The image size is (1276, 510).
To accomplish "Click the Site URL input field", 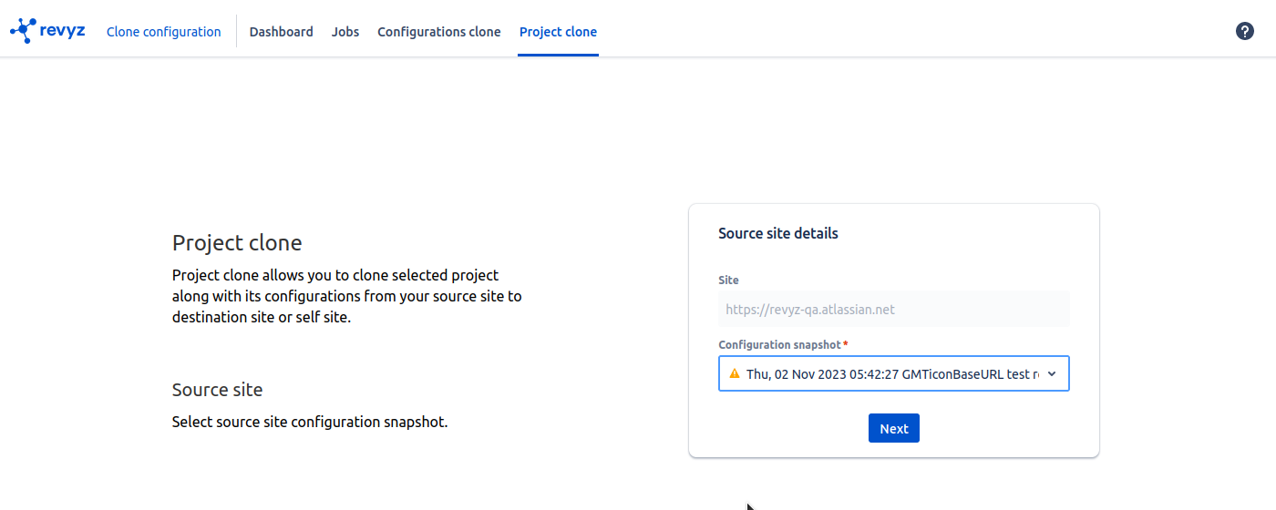I will [893, 310].
